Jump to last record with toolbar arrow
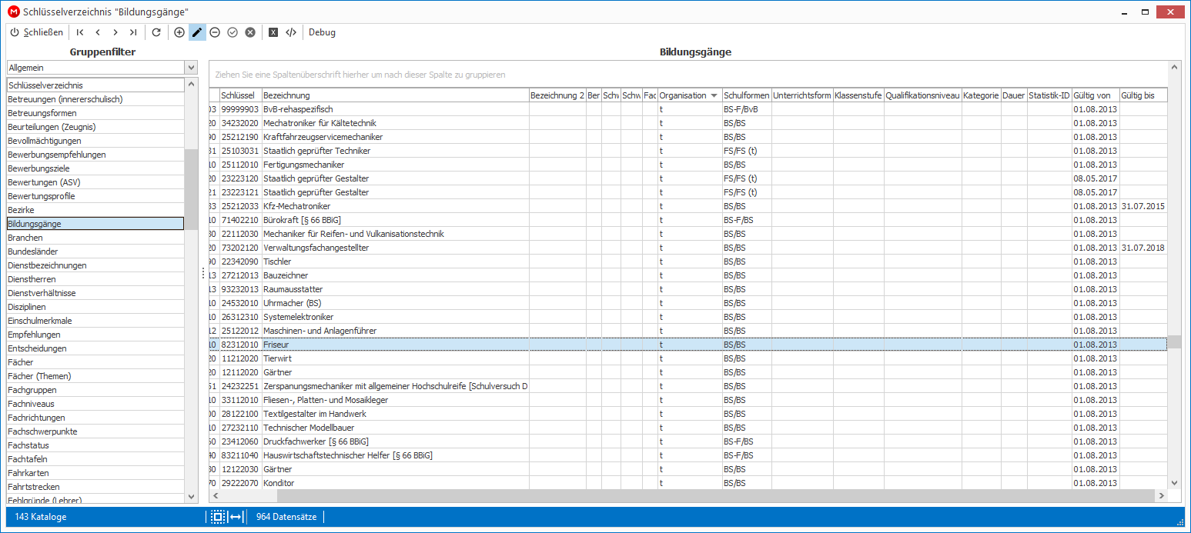 133,32
